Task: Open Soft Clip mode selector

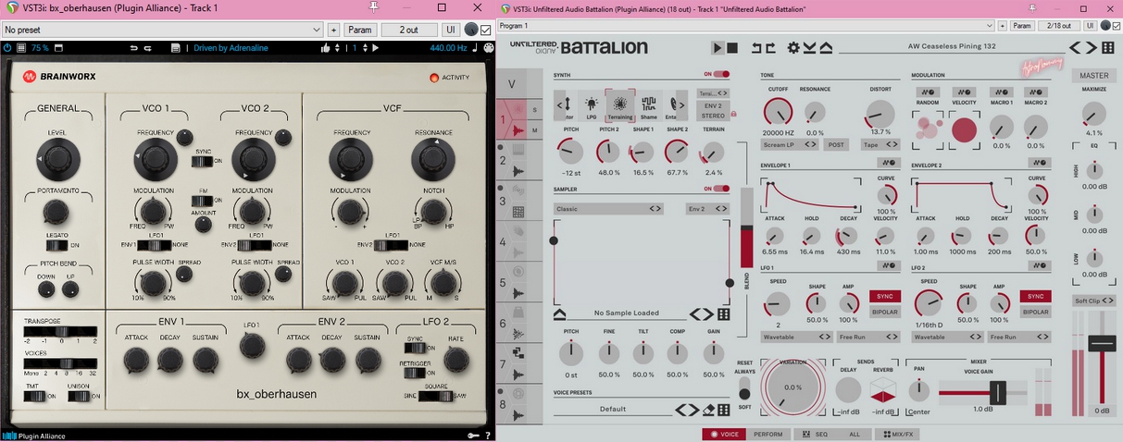Action: click(x=1093, y=301)
